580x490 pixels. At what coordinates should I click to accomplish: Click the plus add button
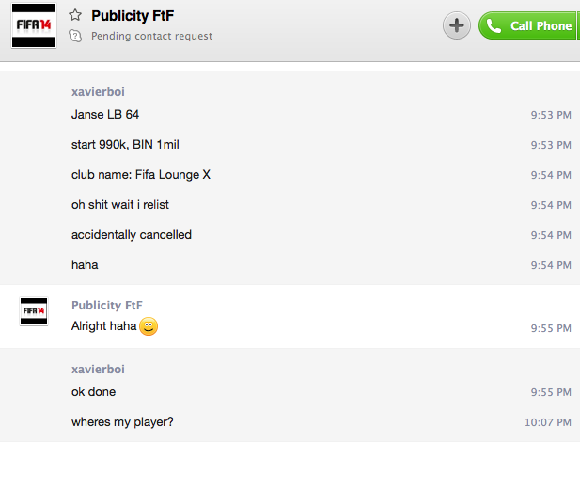pyautogui.click(x=457, y=25)
